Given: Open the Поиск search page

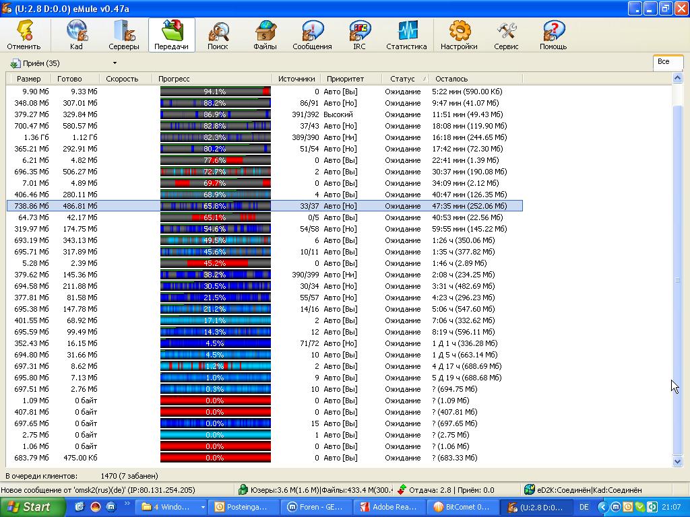Looking at the screenshot, I should [x=218, y=35].
